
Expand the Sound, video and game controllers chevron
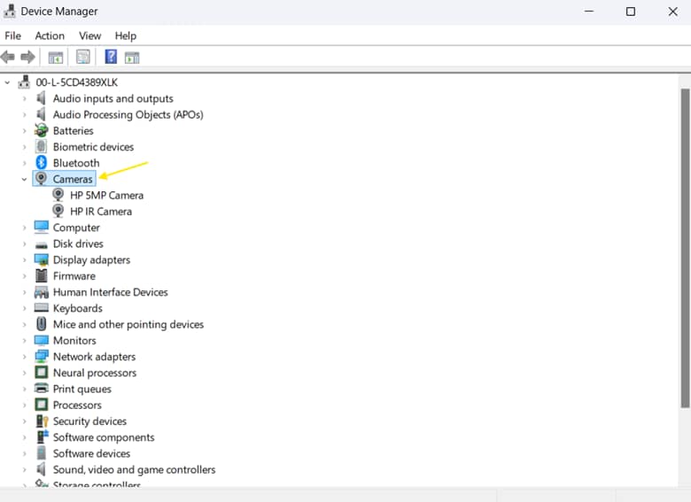pyautogui.click(x=25, y=469)
